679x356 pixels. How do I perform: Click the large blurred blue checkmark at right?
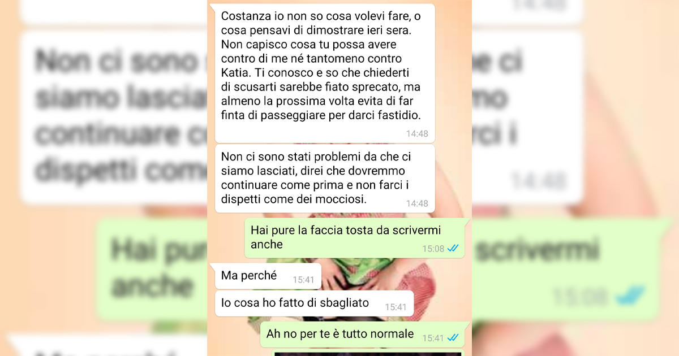tap(630, 295)
